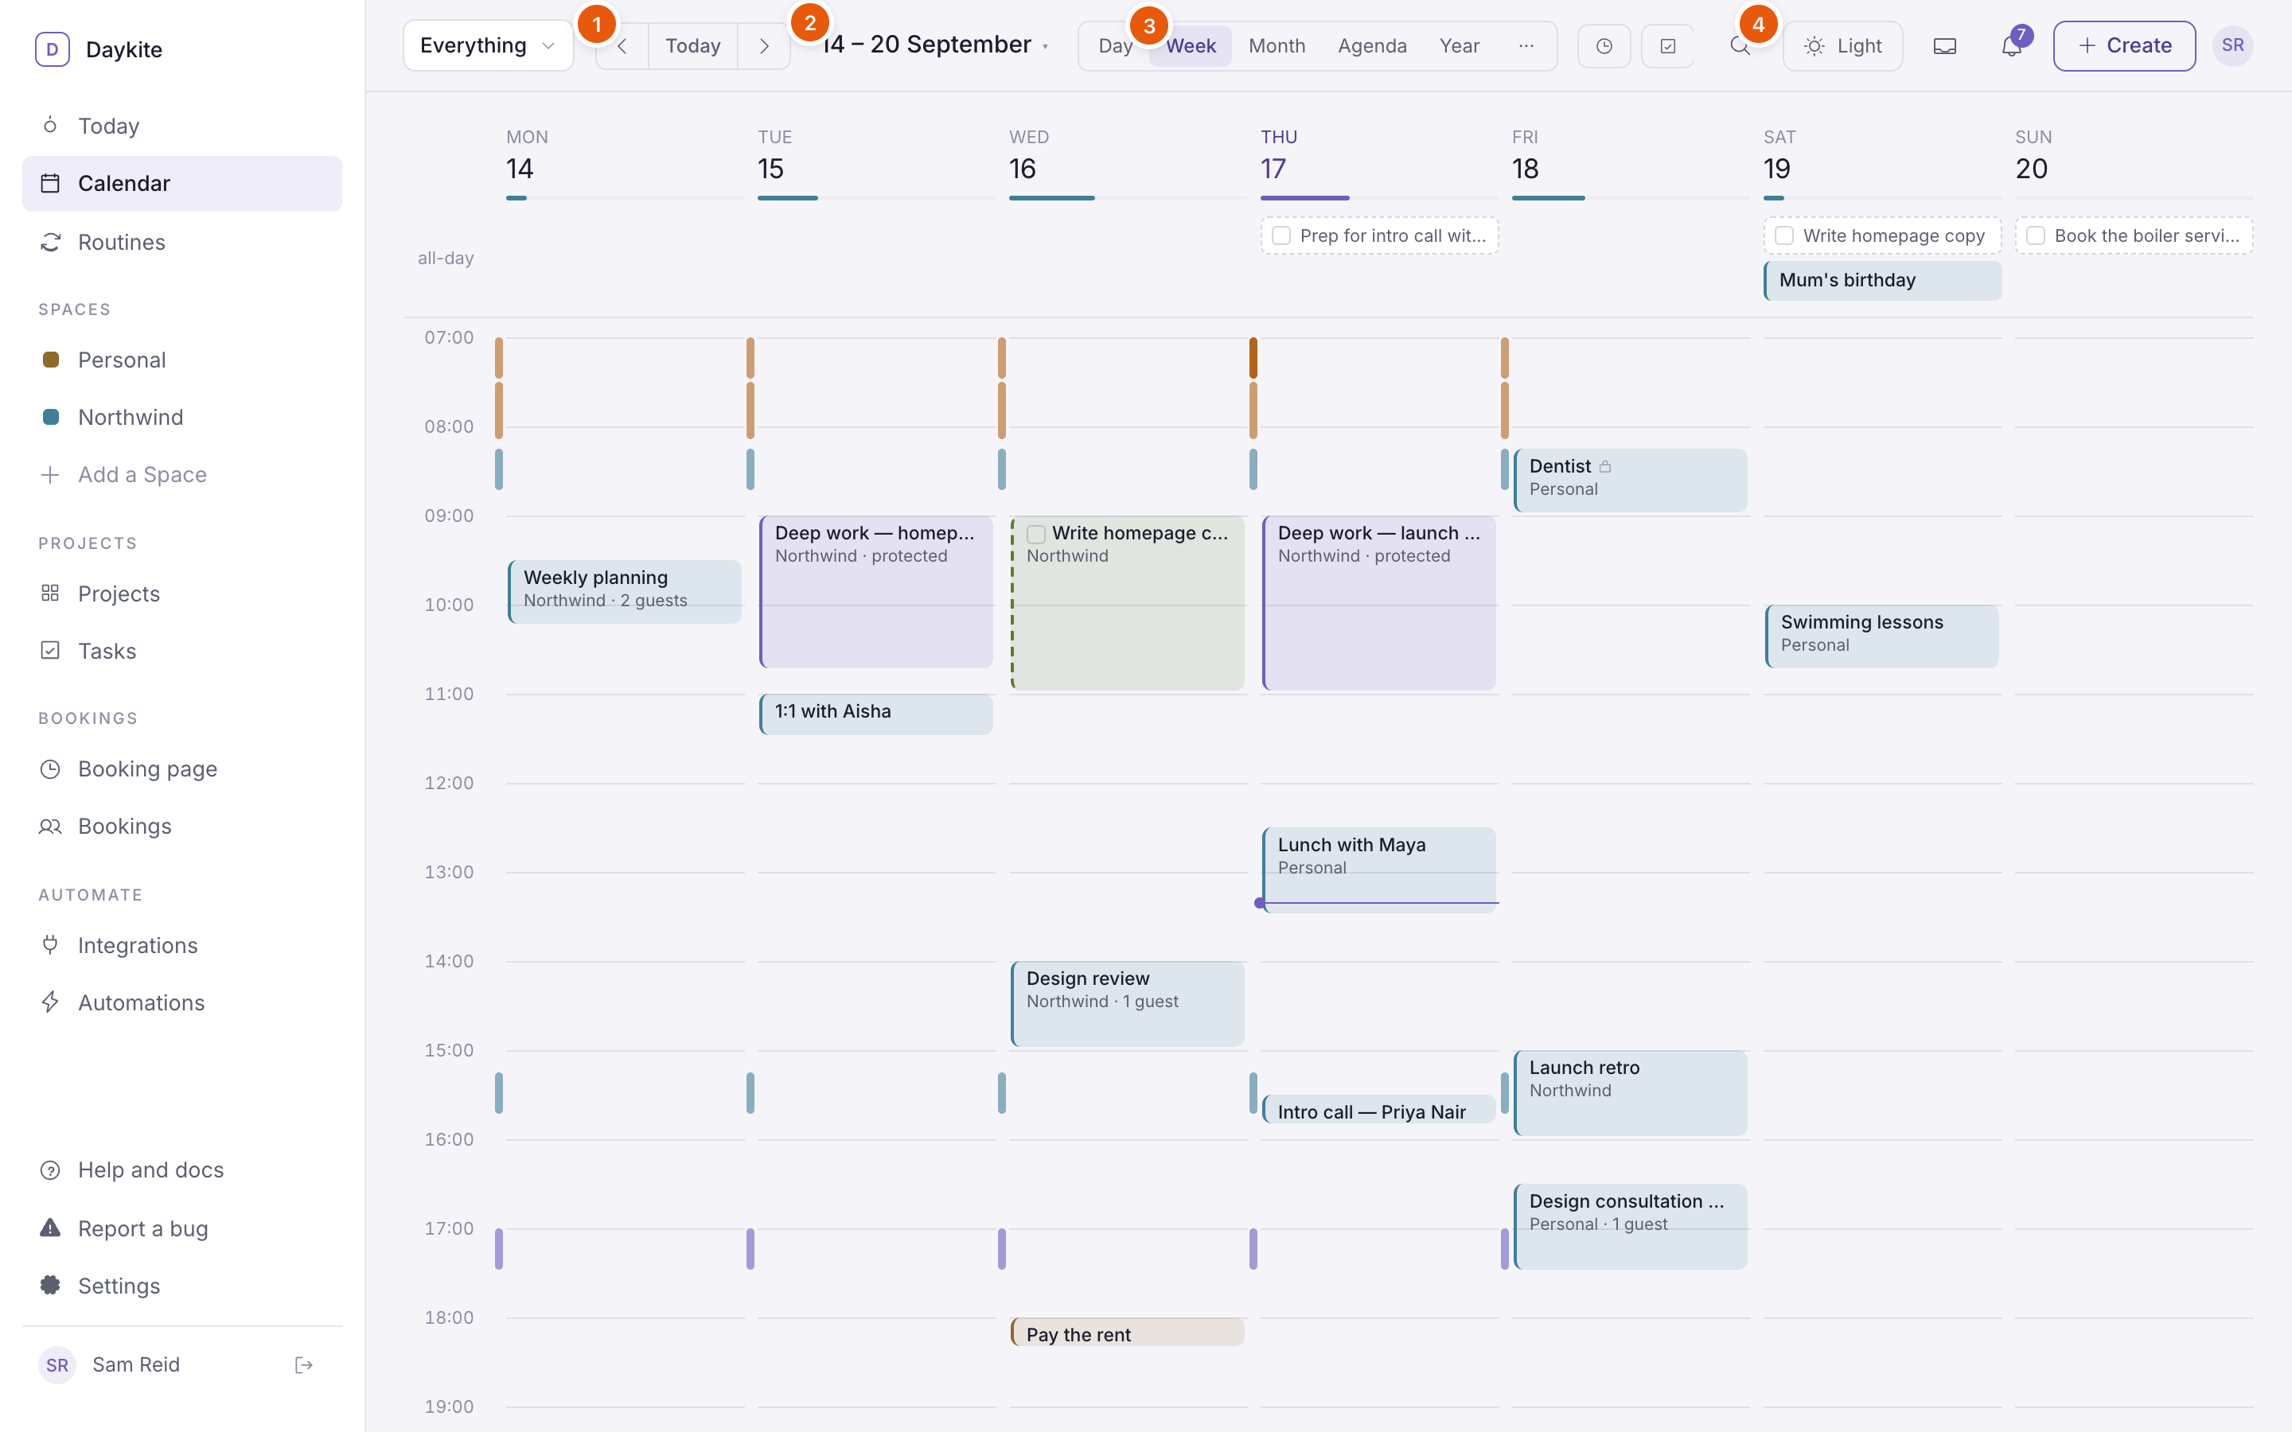Open the Pay the rent item
Image resolution: width=2292 pixels, height=1432 pixels.
tap(1127, 1333)
